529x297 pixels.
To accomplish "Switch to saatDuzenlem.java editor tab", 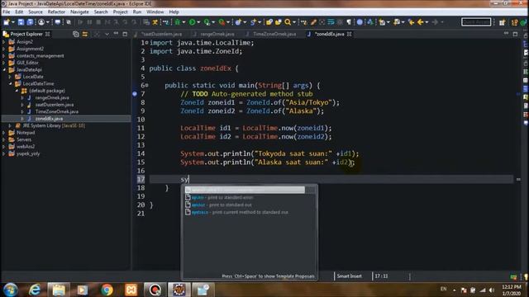I will click(x=161, y=34).
